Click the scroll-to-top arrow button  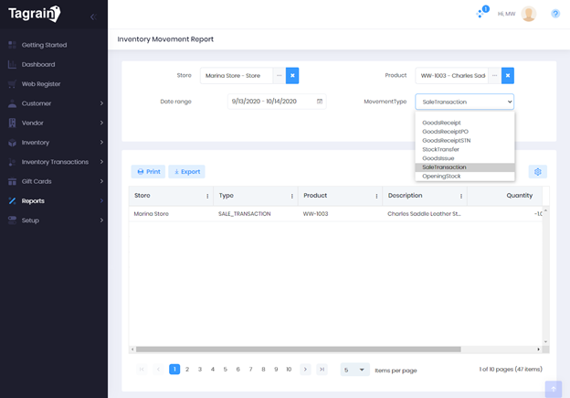[553, 388]
